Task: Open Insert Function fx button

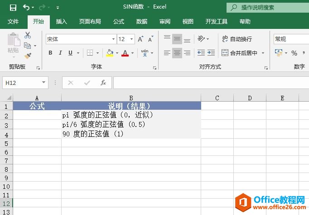Action: click(103, 83)
